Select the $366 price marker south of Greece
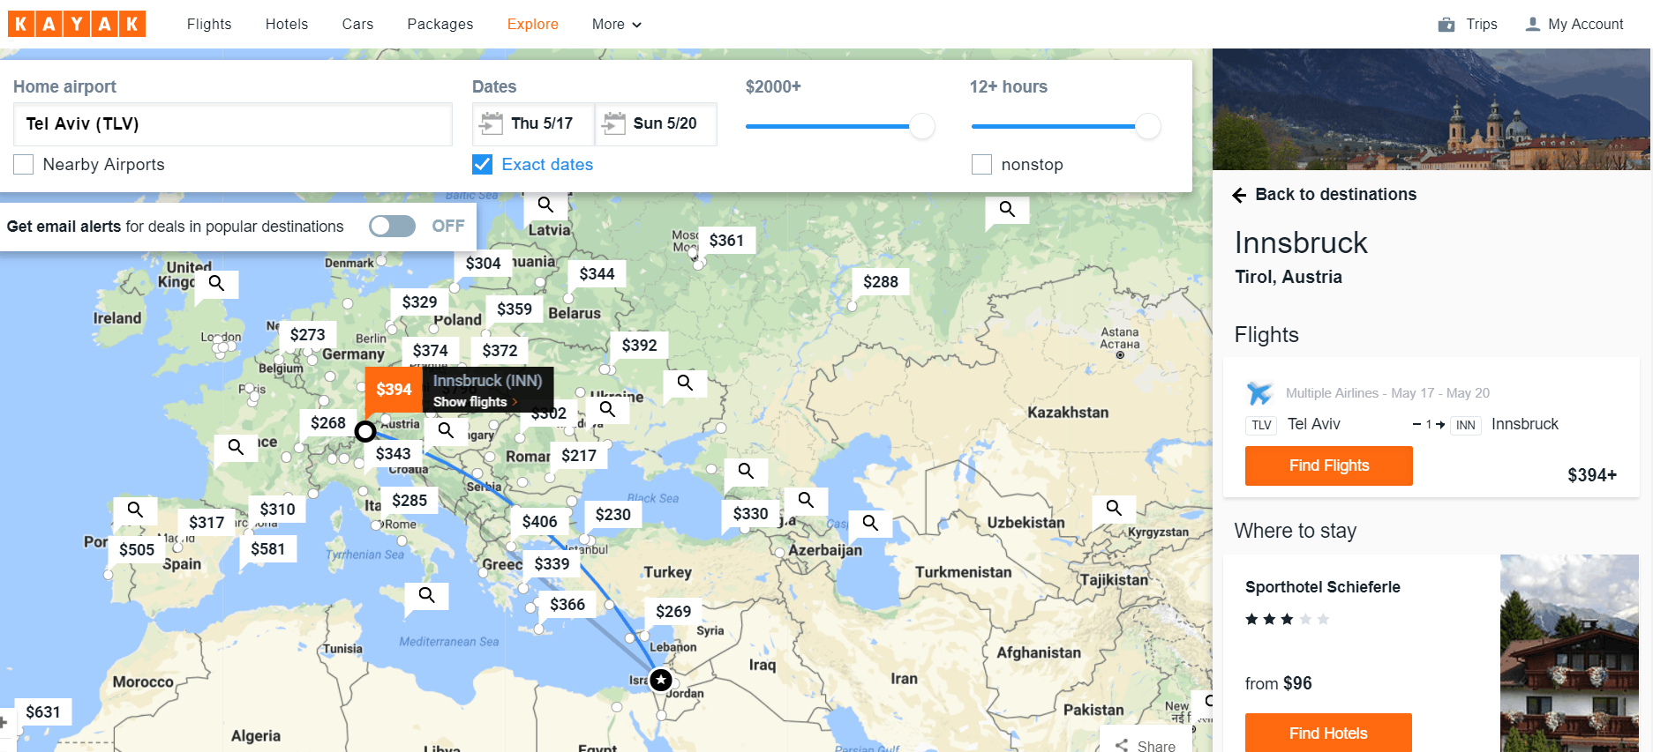This screenshot has width=1653, height=752. 567,605
